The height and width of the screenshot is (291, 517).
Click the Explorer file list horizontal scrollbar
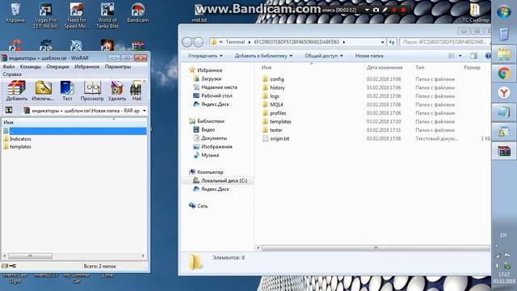pos(375,248)
